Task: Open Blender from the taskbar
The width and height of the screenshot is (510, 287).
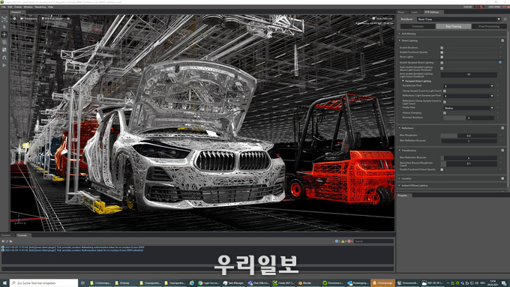Action: tap(307, 283)
